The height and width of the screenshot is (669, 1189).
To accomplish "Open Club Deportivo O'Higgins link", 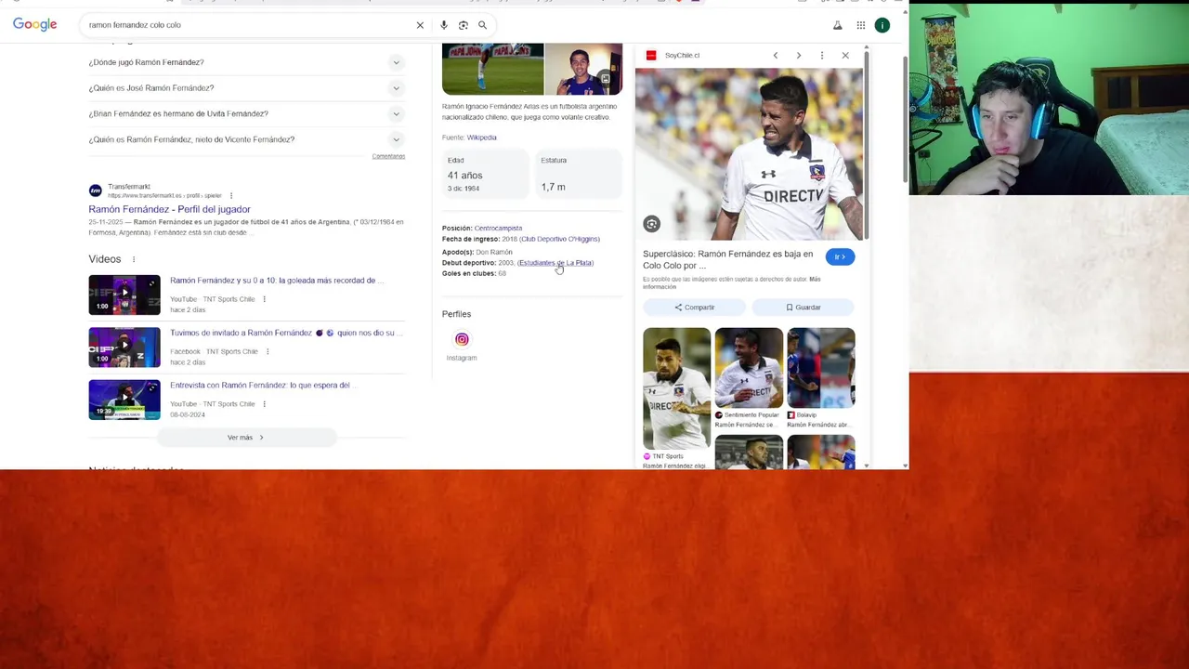I will tap(560, 239).
